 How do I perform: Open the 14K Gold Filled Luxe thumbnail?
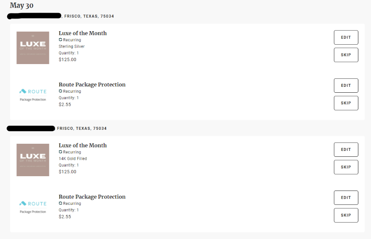[33, 160]
